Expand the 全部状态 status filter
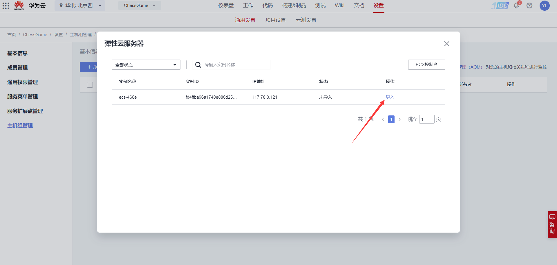The width and height of the screenshot is (557, 265). click(146, 65)
